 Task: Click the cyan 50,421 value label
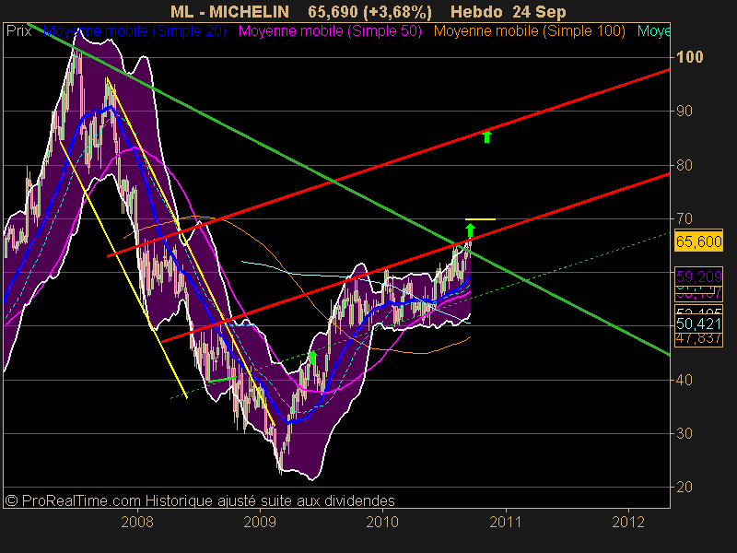(698, 324)
